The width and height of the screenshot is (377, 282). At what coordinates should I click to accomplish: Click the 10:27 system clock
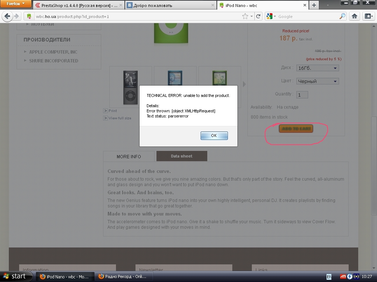(367, 277)
